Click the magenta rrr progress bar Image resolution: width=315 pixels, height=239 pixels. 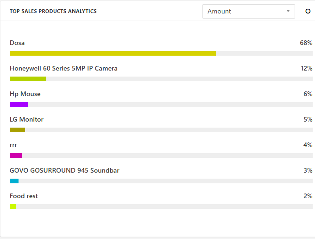click(16, 155)
